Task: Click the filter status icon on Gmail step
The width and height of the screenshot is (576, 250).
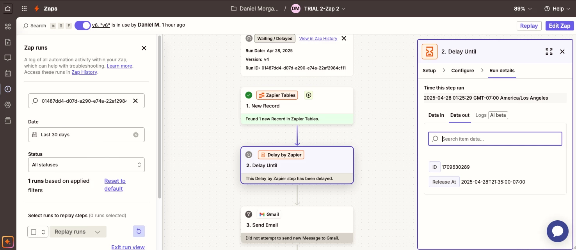Action: (x=249, y=214)
